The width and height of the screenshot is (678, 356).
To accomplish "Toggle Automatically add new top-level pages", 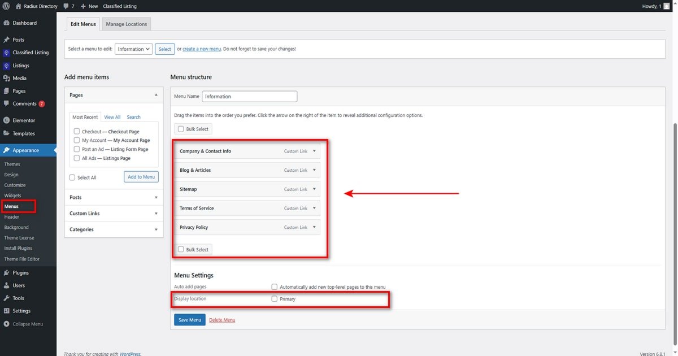I will (x=275, y=287).
